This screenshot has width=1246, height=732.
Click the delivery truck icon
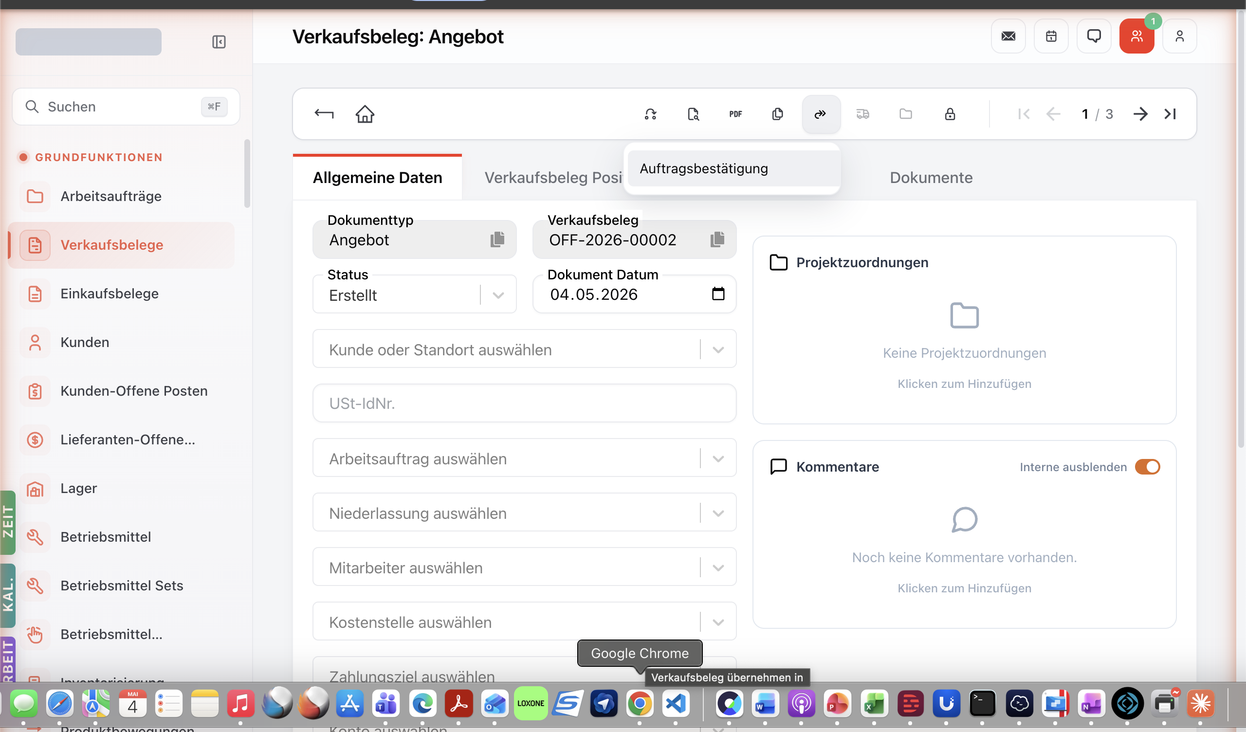862,114
